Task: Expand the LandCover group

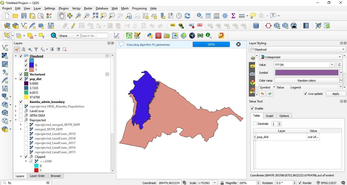Action: [16, 111]
